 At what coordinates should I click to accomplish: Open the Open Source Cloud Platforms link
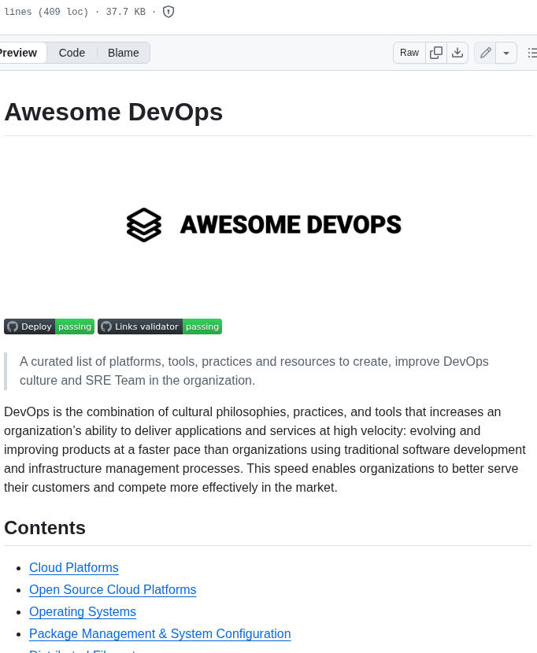(x=113, y=590)
